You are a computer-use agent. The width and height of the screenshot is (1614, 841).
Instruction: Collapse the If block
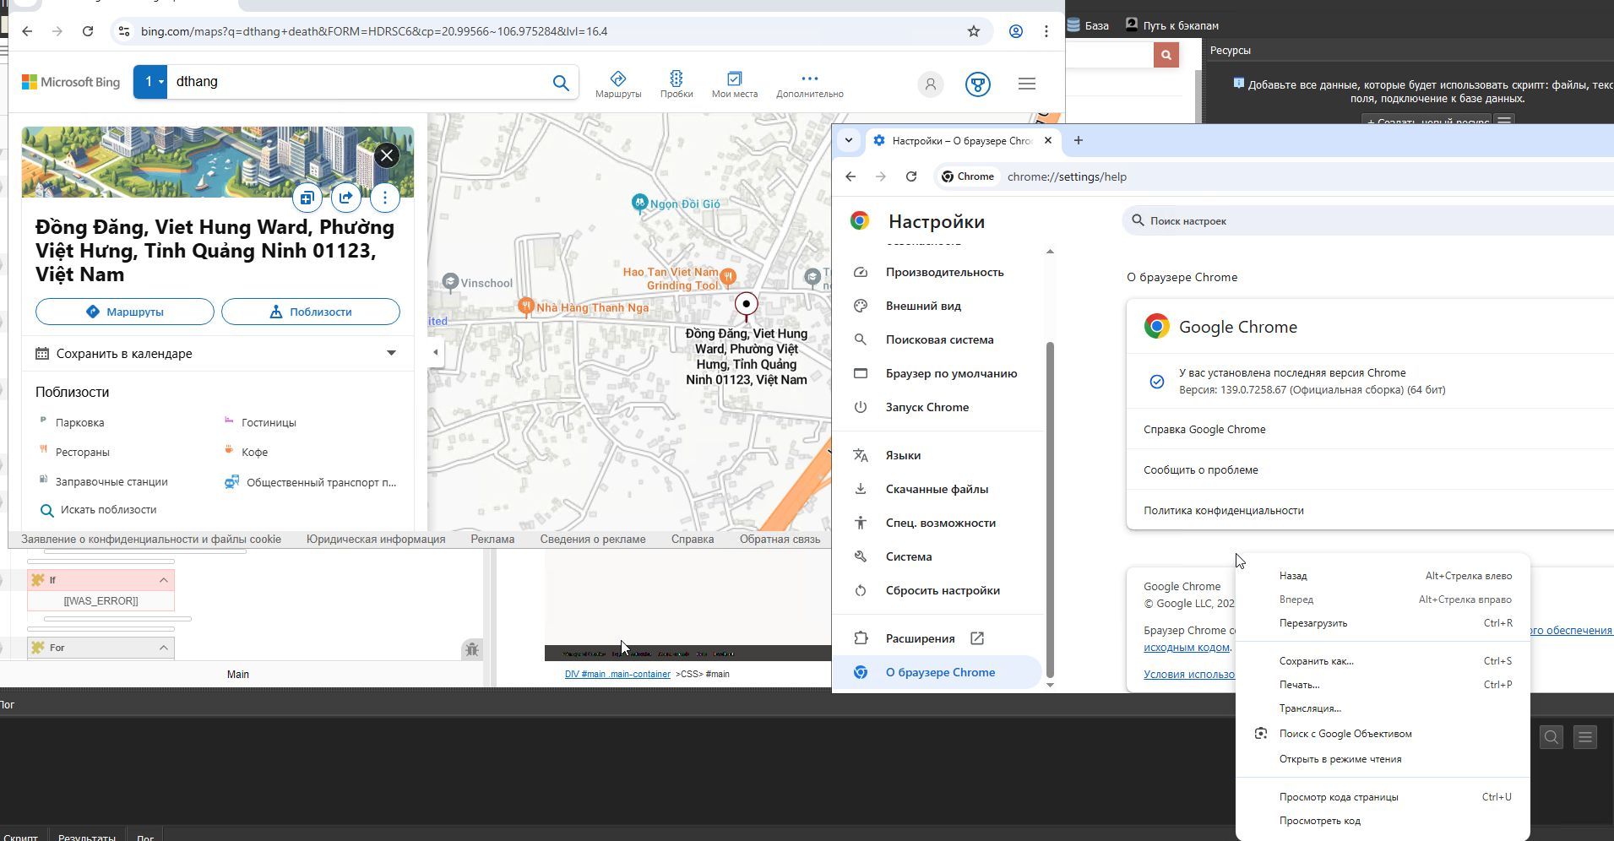point(164,580)
